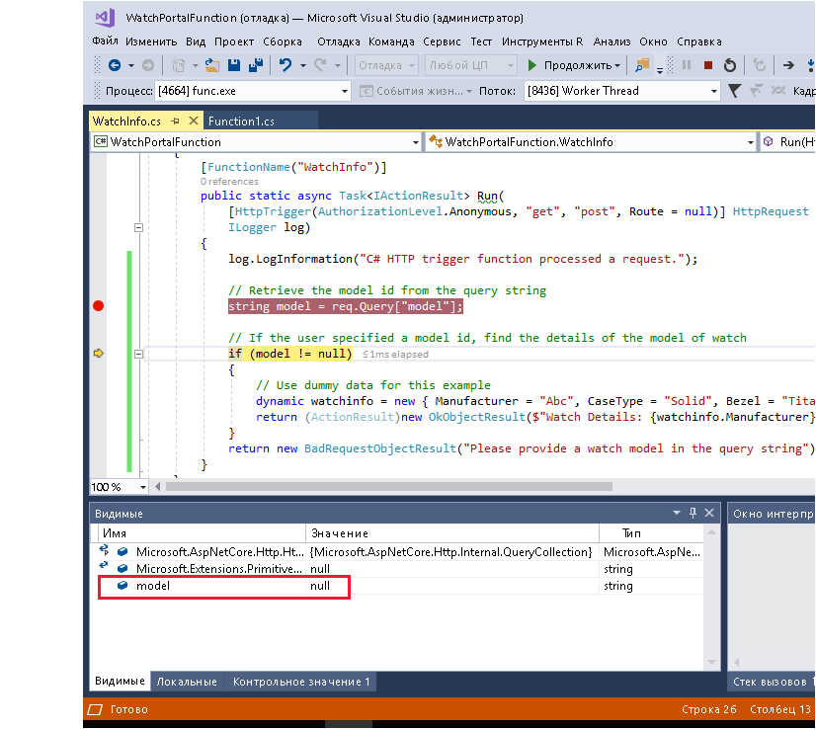Collapse the Run method outline toggle

(x=138, y=227)
